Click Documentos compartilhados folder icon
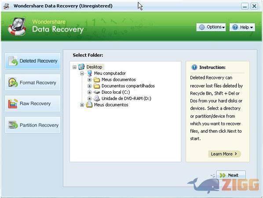The height and width of the screenshot is (198, 263). click(97, 86)
